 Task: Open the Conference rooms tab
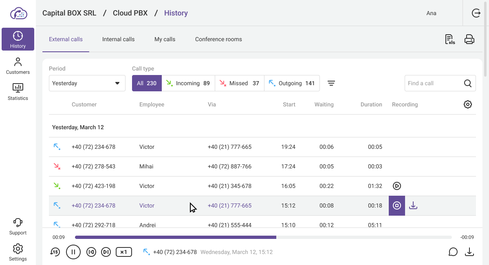tap(218, 40)
